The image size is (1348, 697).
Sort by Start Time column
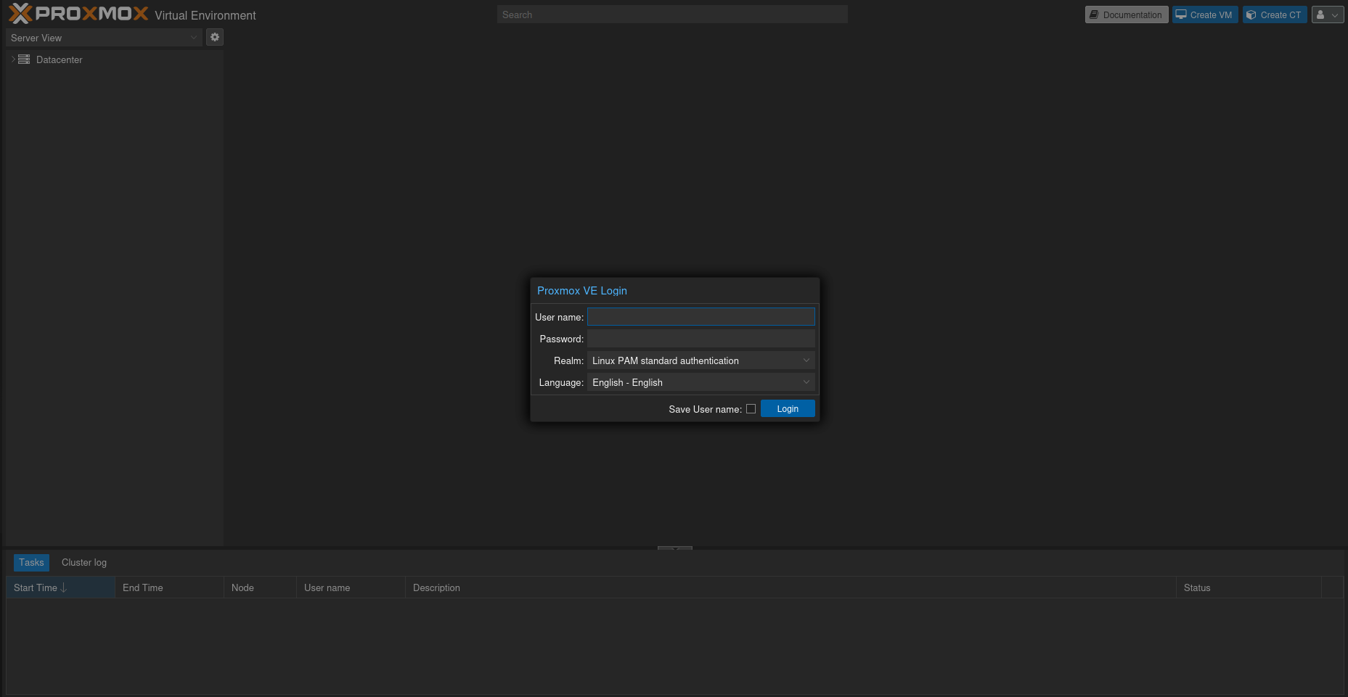coord(61,587)
